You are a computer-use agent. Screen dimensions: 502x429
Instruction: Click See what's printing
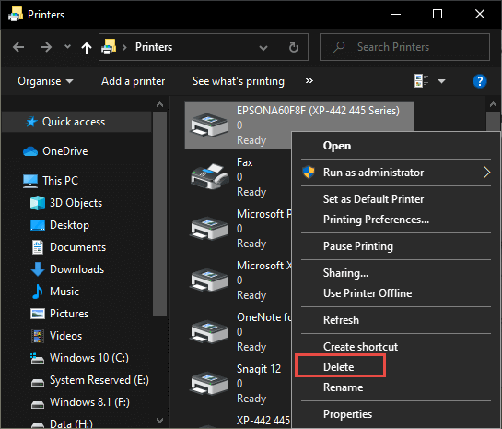tap(239, 81)
